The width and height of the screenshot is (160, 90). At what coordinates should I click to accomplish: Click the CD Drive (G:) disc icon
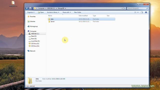click(29, 43)
